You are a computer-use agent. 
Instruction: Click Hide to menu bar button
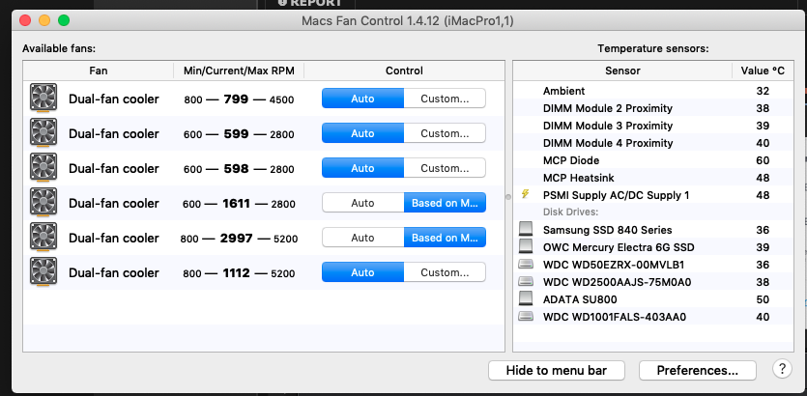pyautogui.click(x=556, y=370)
